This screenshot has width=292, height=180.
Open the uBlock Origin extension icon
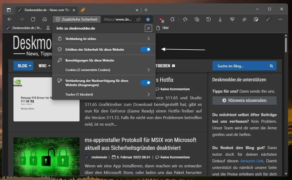tap(161, 19)
